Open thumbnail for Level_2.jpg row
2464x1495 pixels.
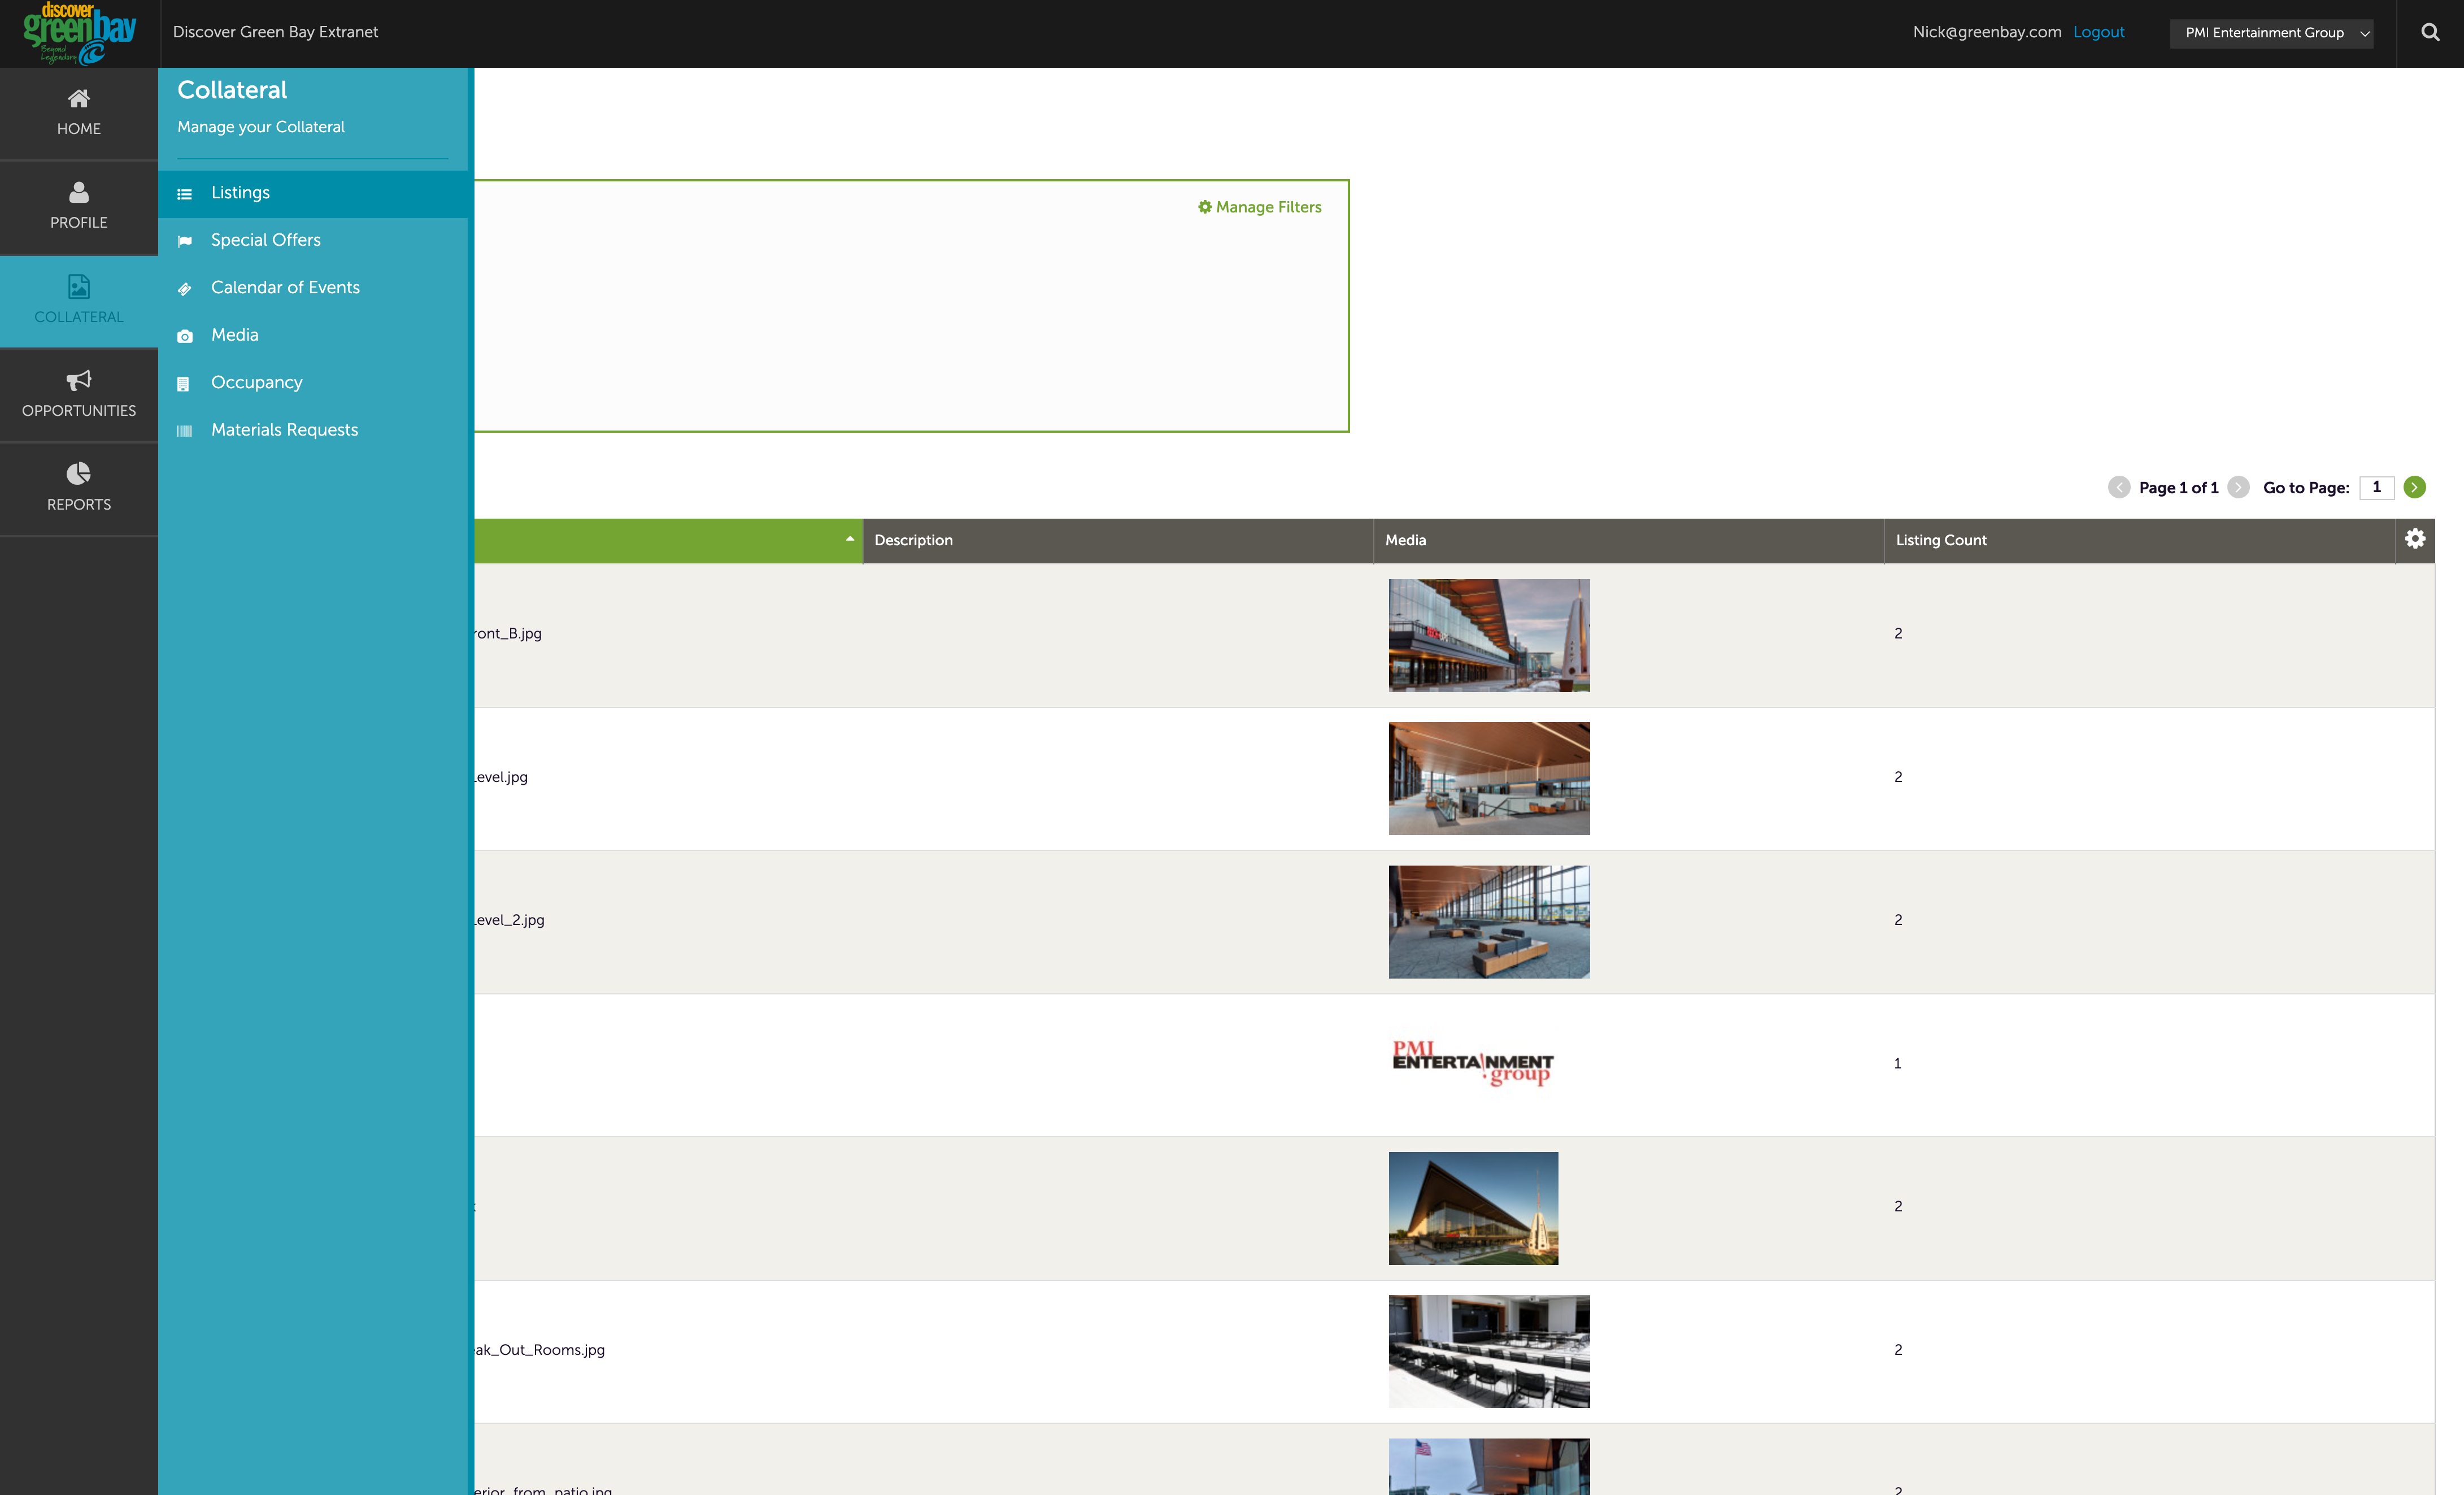(x=1489, y=921)
